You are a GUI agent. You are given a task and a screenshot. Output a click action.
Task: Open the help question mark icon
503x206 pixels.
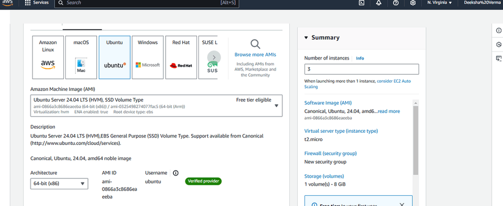396,3
